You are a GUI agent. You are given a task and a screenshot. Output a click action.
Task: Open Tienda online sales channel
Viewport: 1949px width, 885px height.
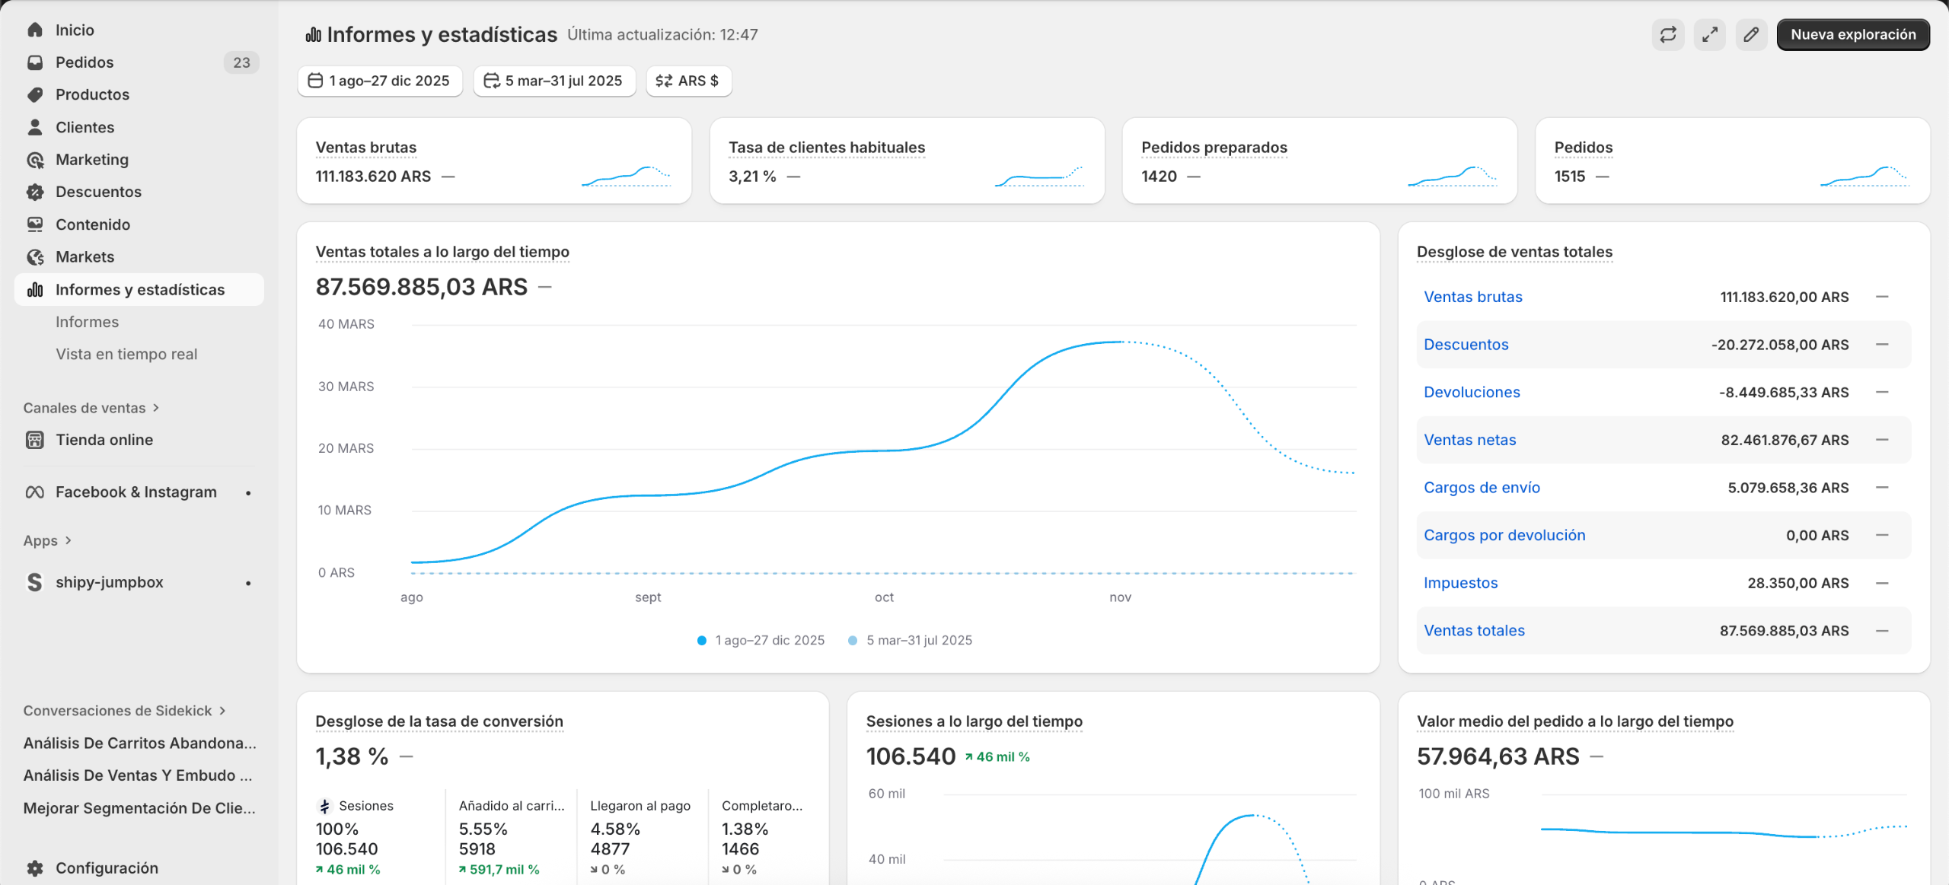tap(104, 440)
